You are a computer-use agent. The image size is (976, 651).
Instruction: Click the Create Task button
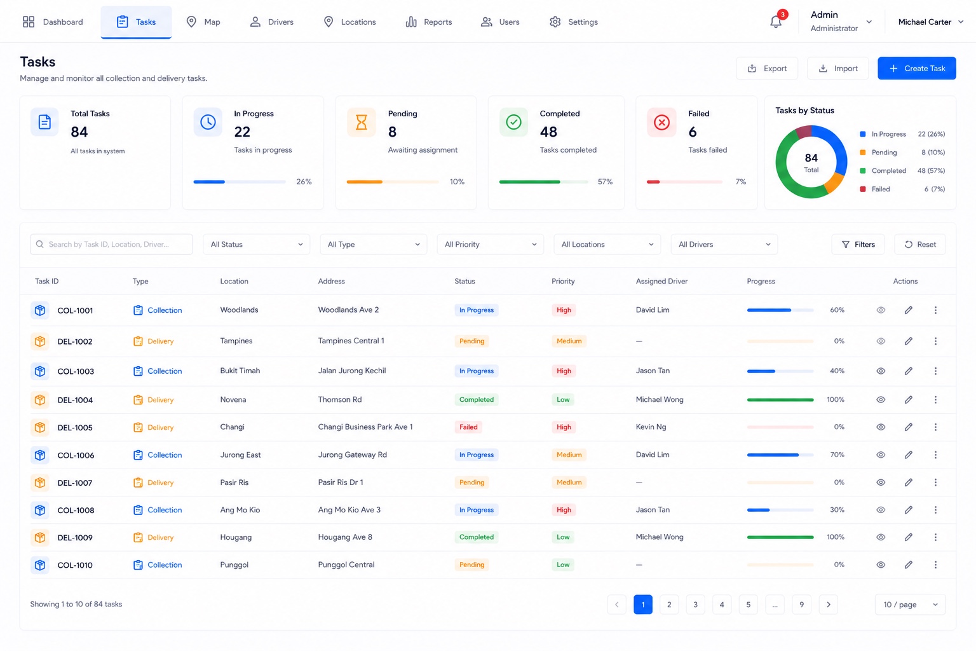[917, 68]
